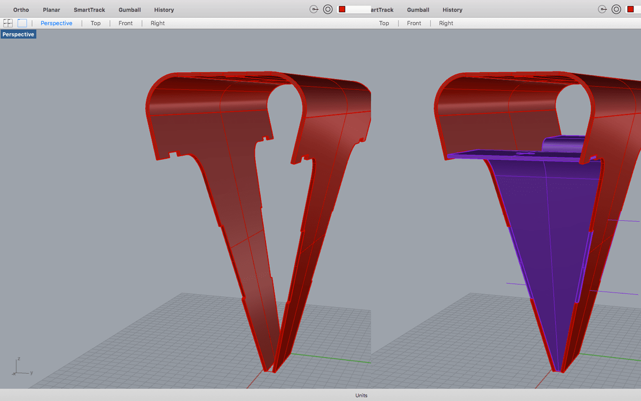
Task: Turn on History recording
Action: (x=164, y=10)
